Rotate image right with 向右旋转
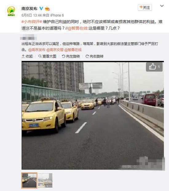Viewport: 169px width, 191px height. pyautogui.click(x=94, y=56)
